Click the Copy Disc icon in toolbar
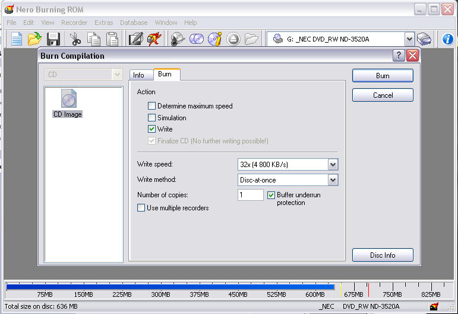 (x=197, y=39)
